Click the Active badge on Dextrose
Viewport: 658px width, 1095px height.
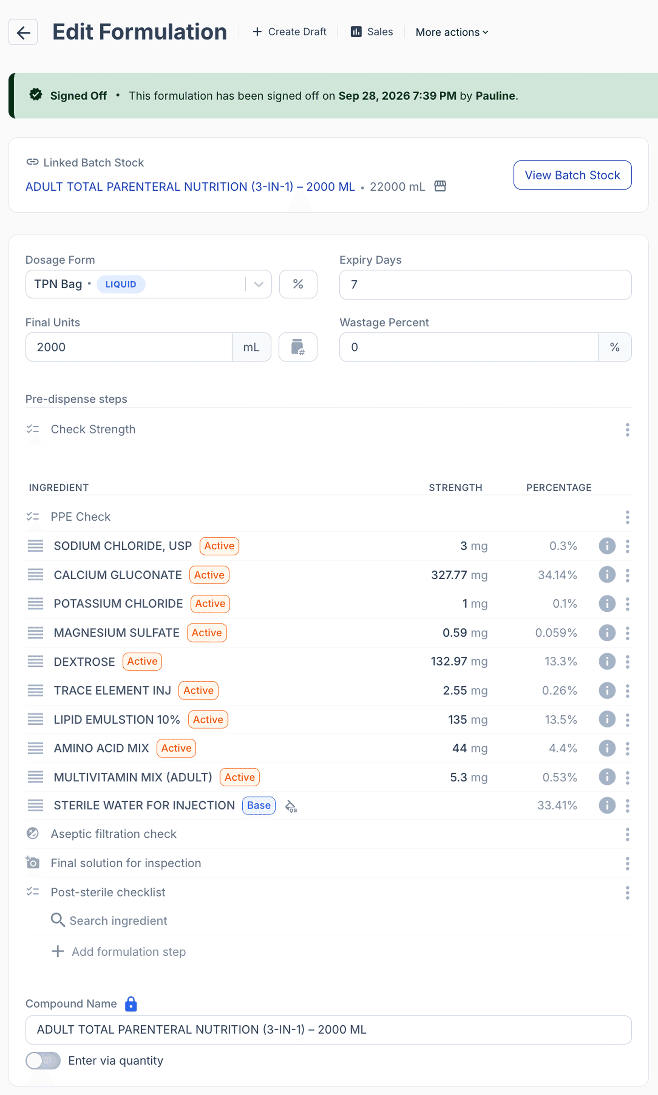142,662
